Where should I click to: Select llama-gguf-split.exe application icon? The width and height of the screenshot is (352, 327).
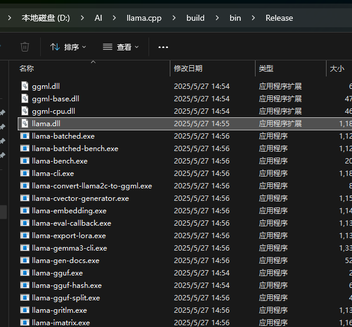[25, 298]
